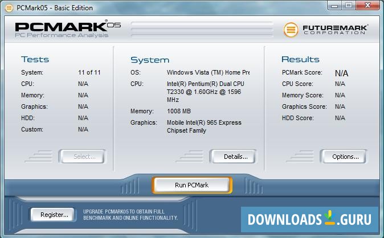Click the Tests CPU N/A value

pyautogui.click(x=83, y=84)
